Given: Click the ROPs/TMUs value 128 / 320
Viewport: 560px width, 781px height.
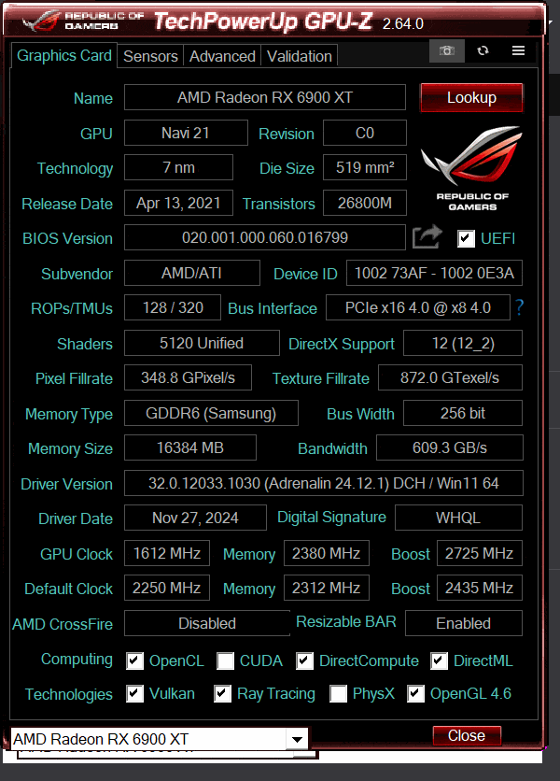Looking at the screenshot, I should coord(173,307).
